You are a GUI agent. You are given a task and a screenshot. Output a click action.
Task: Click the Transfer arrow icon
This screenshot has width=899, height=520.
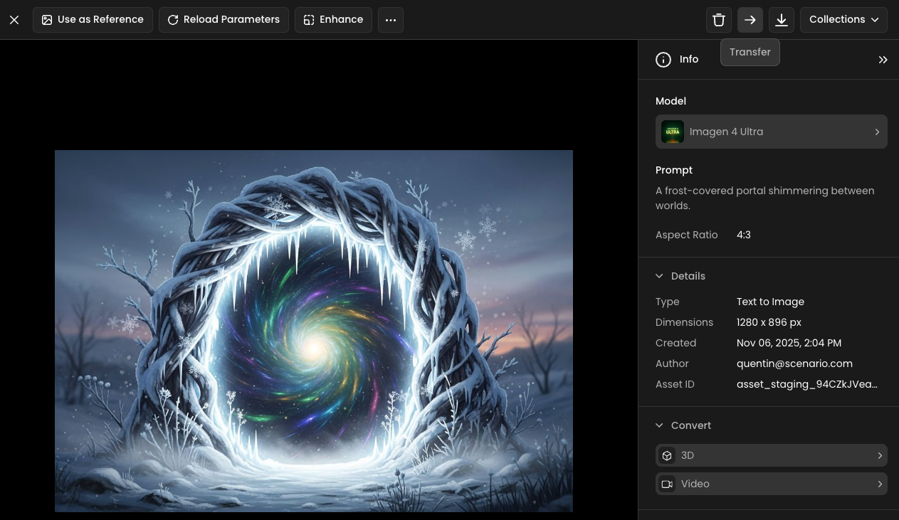pyautogui.click(x=750, y=20)
